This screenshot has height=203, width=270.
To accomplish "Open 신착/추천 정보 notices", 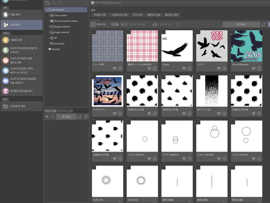I will click(x=22, y=106).
